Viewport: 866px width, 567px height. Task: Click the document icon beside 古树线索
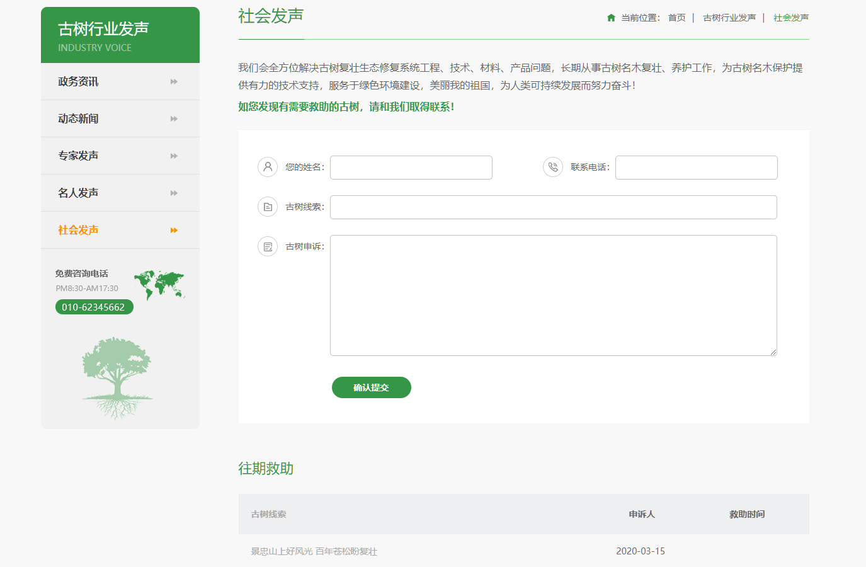tap(268, 207)
